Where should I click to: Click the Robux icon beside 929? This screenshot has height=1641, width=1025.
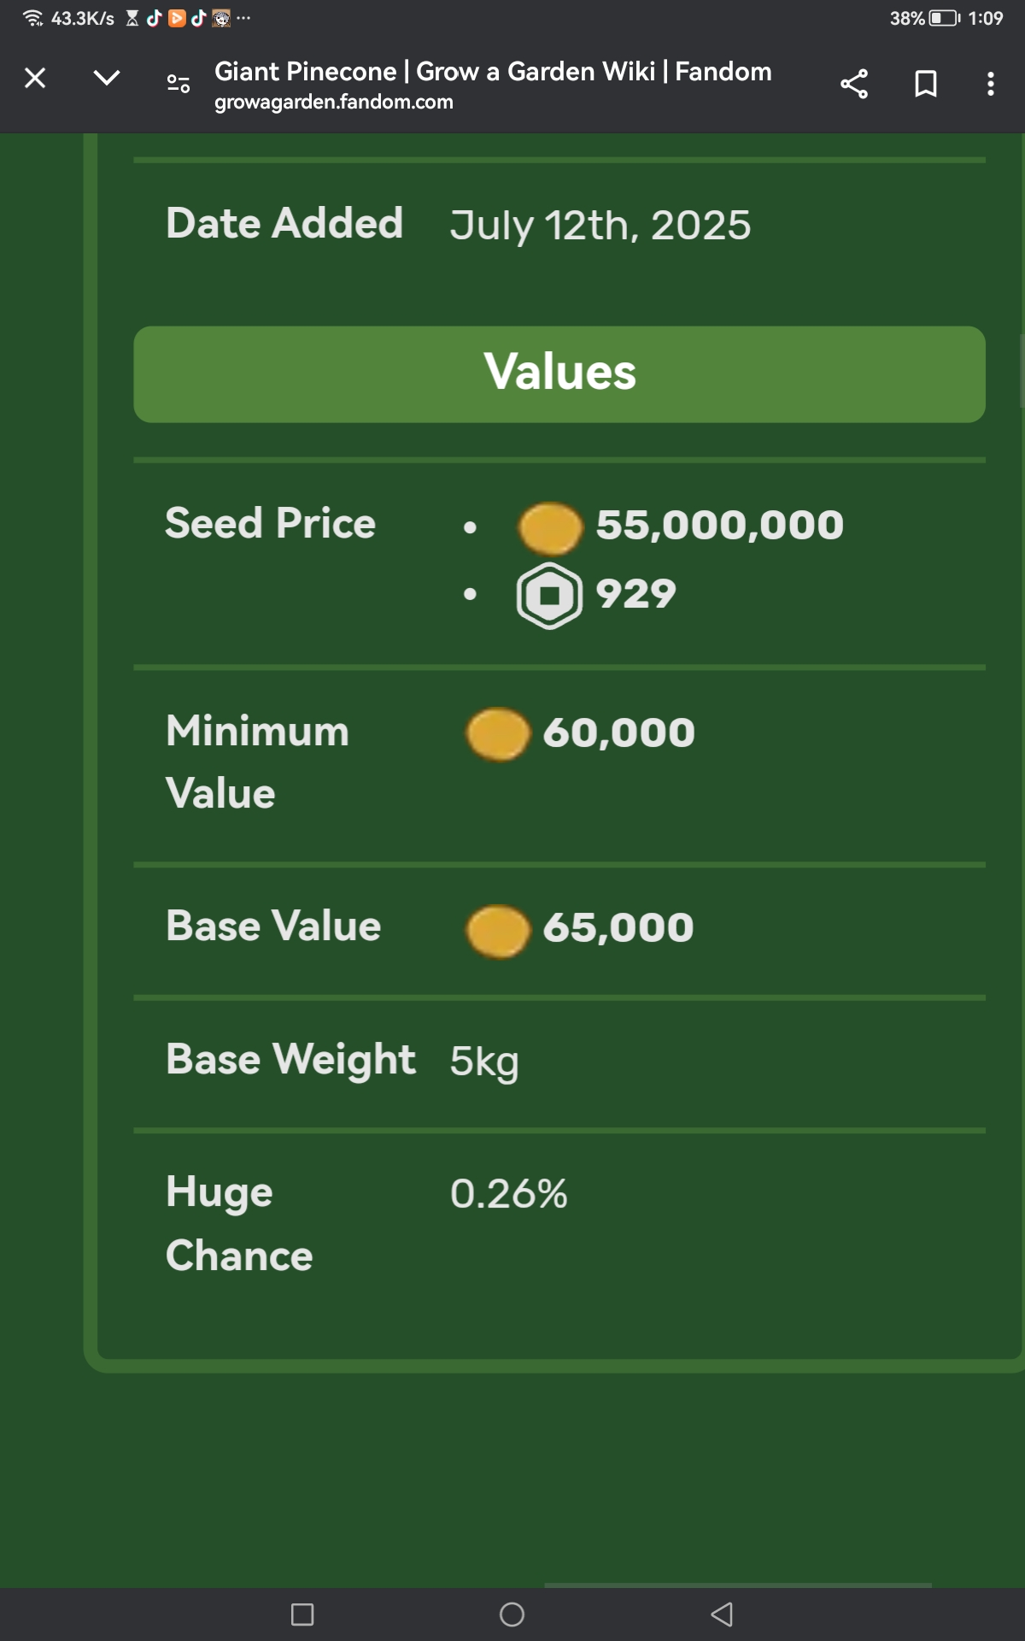pos(549,596)
